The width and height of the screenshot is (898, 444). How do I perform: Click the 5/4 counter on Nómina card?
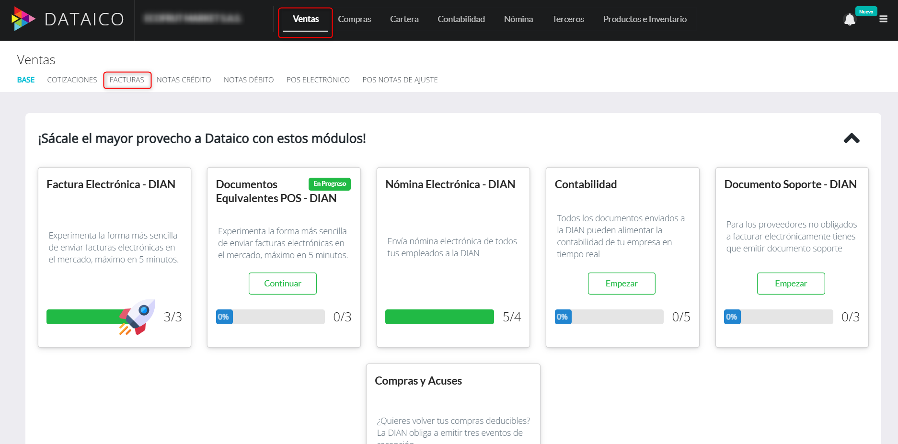[x=512, y=317]
